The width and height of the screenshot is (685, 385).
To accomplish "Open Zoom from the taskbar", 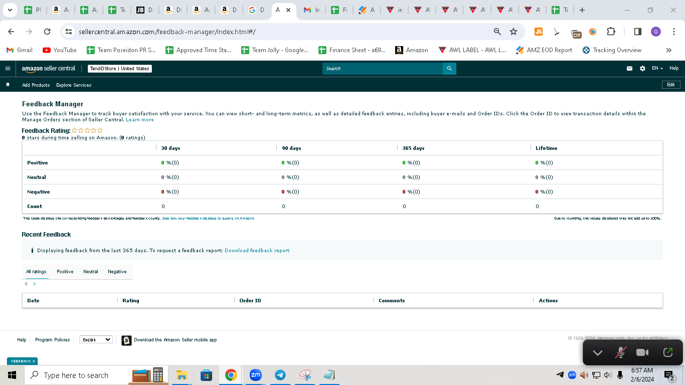I will pos(256,375).
